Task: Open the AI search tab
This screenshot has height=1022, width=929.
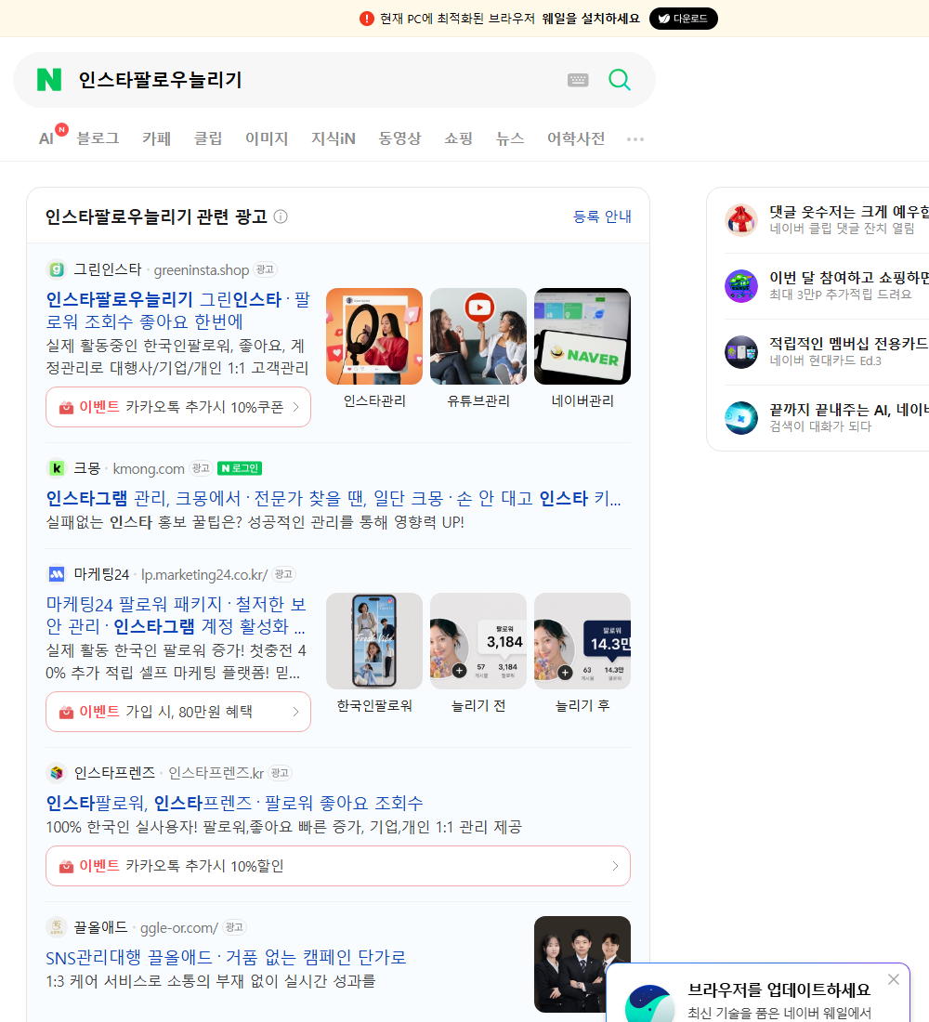Action: tap(46, 138)
